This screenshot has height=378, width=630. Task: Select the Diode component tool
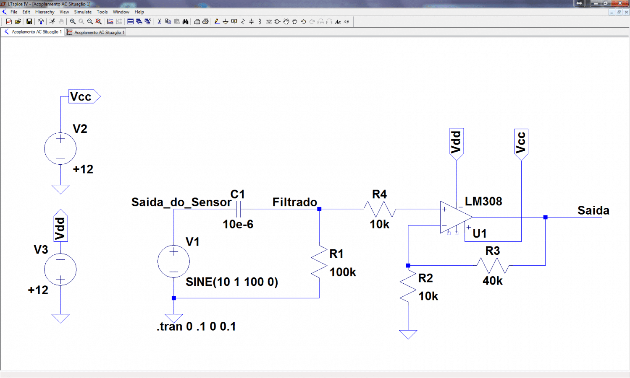coord(269,21)
